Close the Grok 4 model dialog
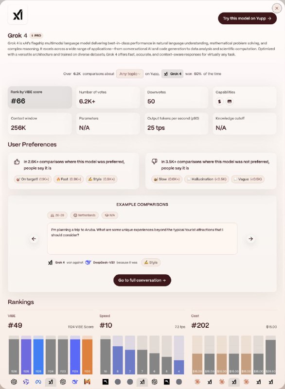Screen dimensions: 285x389 tap(277, 8)
